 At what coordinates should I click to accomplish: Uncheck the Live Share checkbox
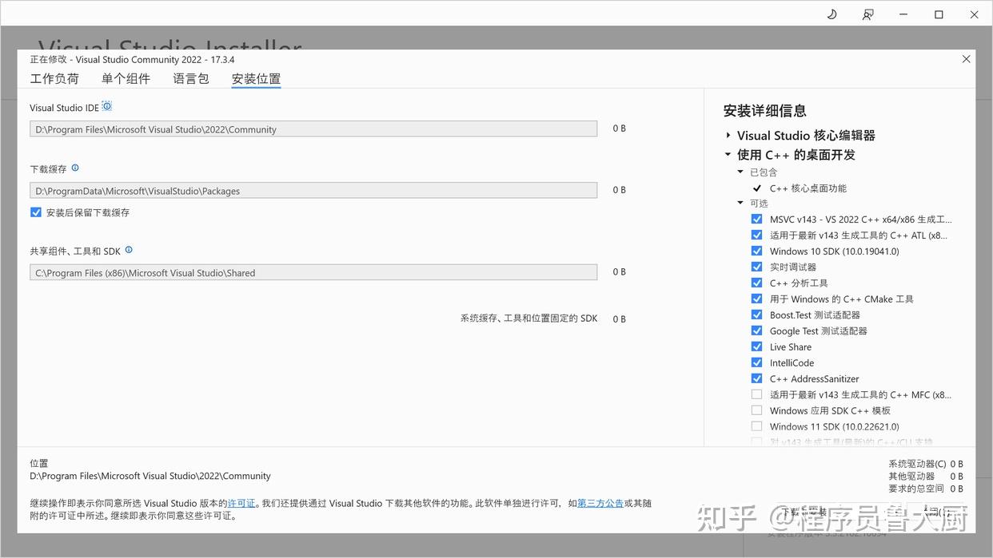pos(756,346)
